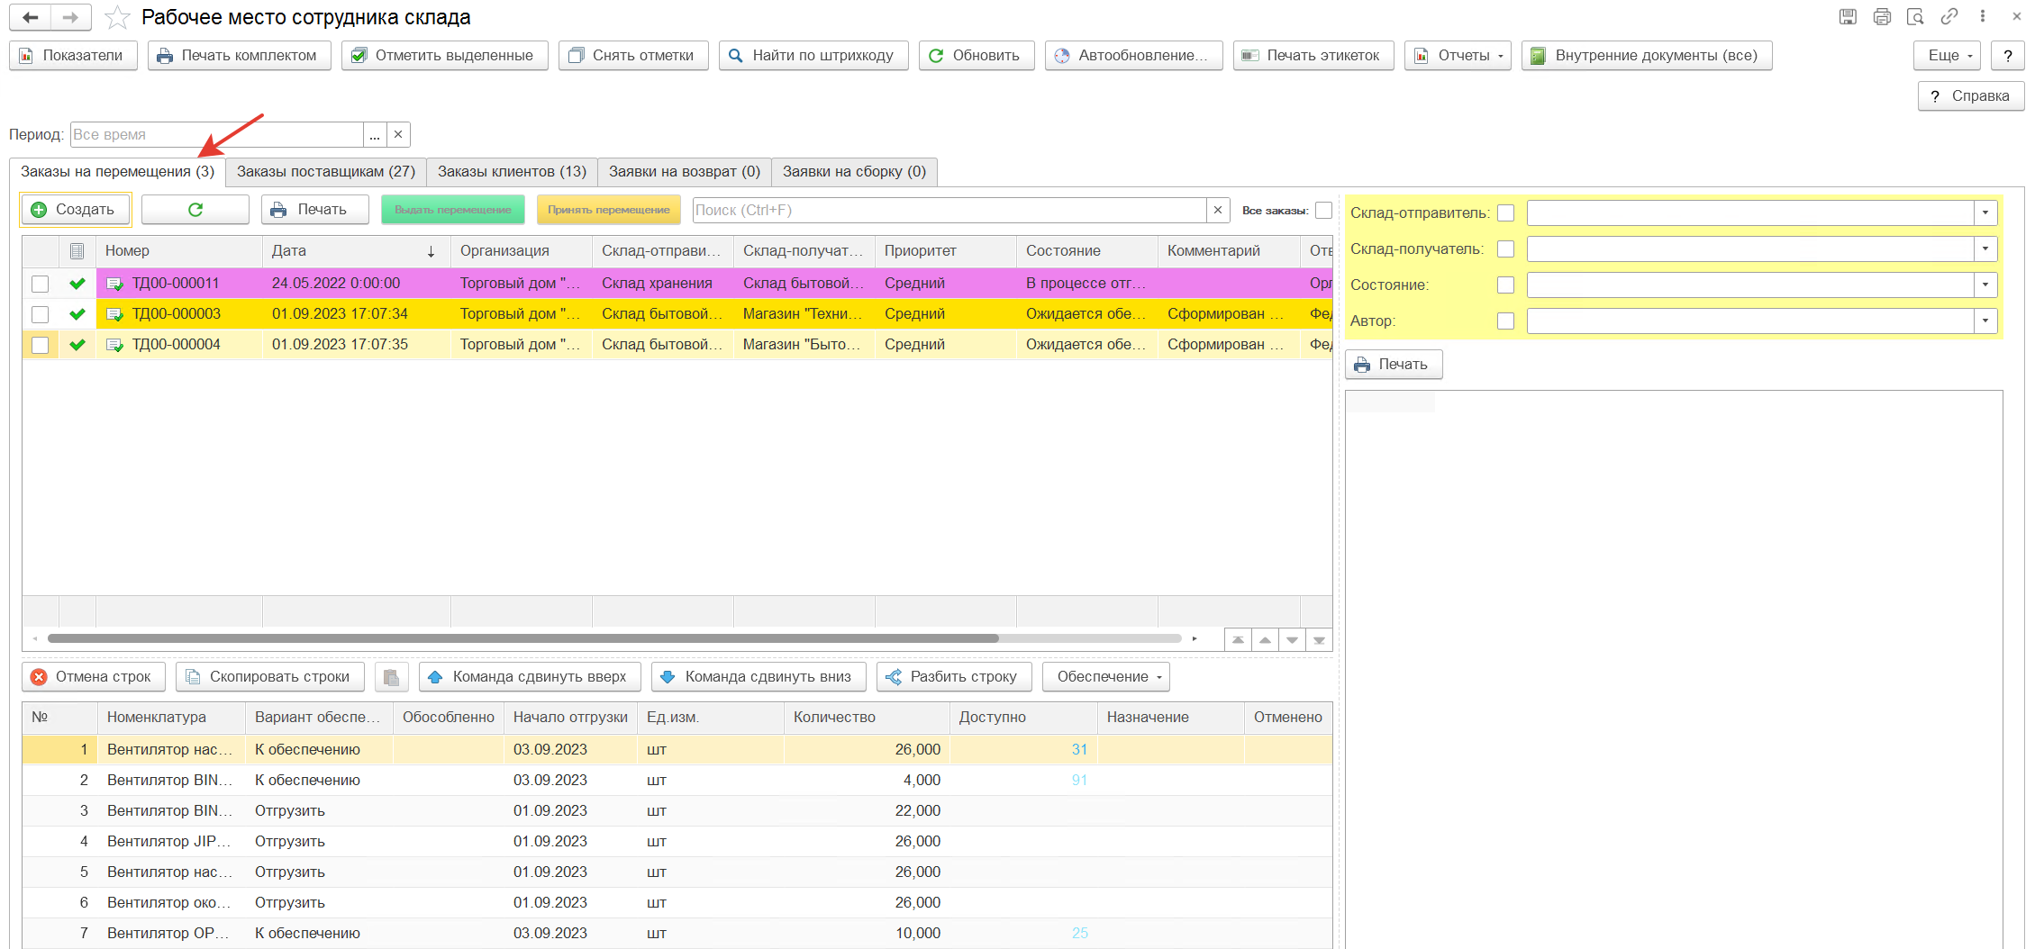Image resolution: width=2035 pixels, height=949 pixels.
Task: Click the yellow Принять перемещение button
Action: pyautogui.click(x=608, y=210)
